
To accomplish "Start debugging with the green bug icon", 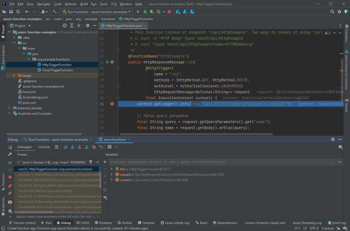I will tap(145, 12).
